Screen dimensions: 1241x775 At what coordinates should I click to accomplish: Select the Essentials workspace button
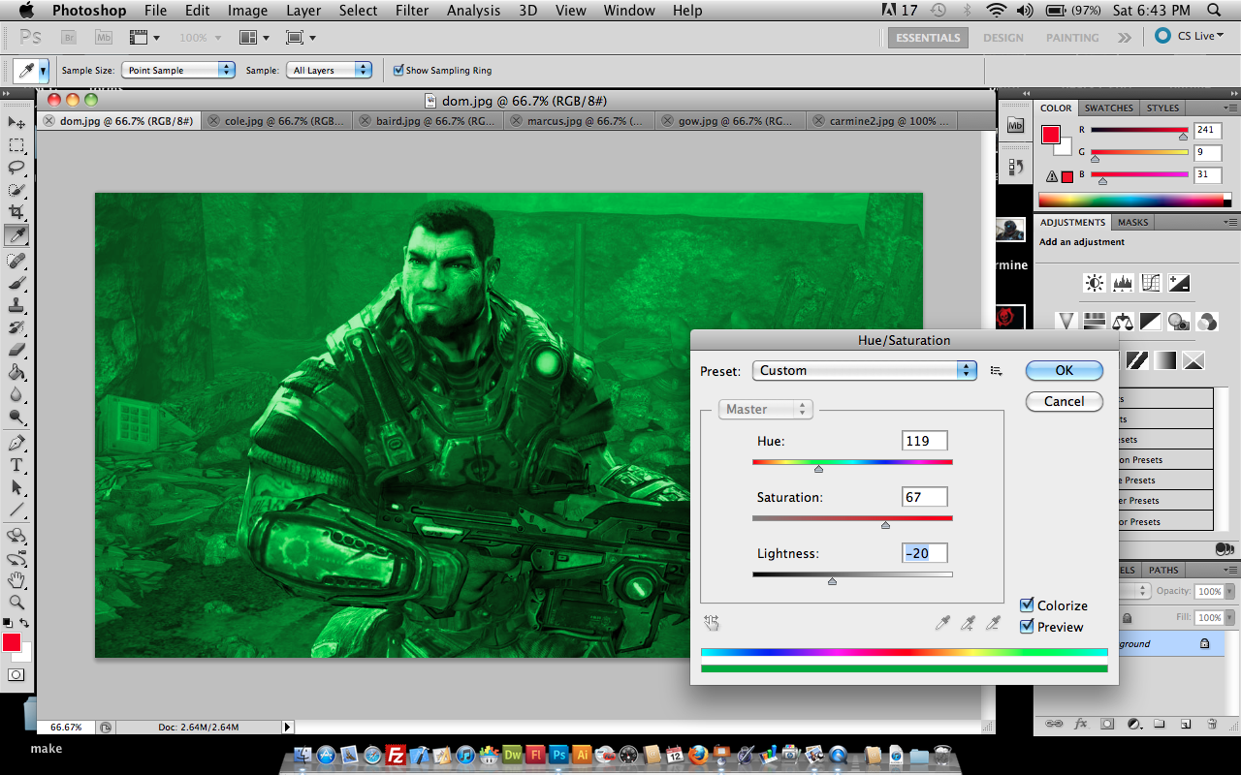[x=928, y=37]
